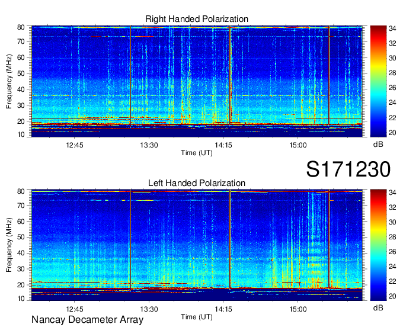Click the 80 MHz tick label of top plot
Screen dimensions: 403x327
click(21, 27)
